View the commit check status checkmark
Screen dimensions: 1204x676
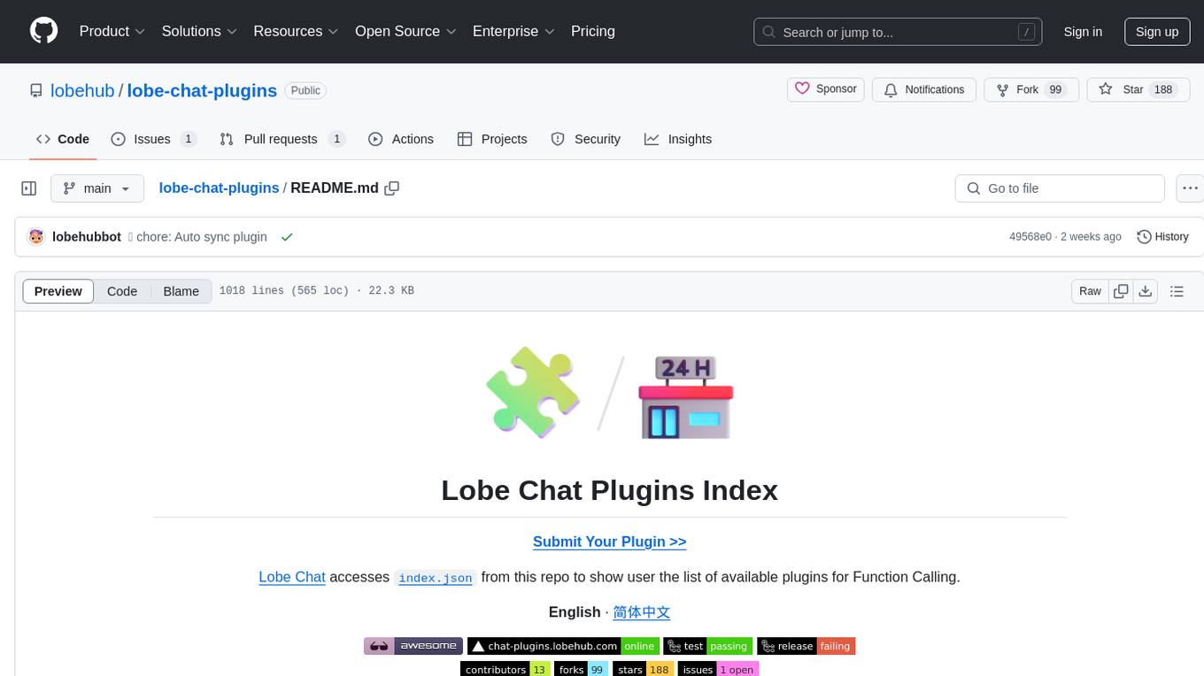tap(286, 237)
